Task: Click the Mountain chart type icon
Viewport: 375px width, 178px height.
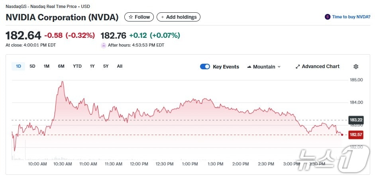Action: (x=249, y=67)
